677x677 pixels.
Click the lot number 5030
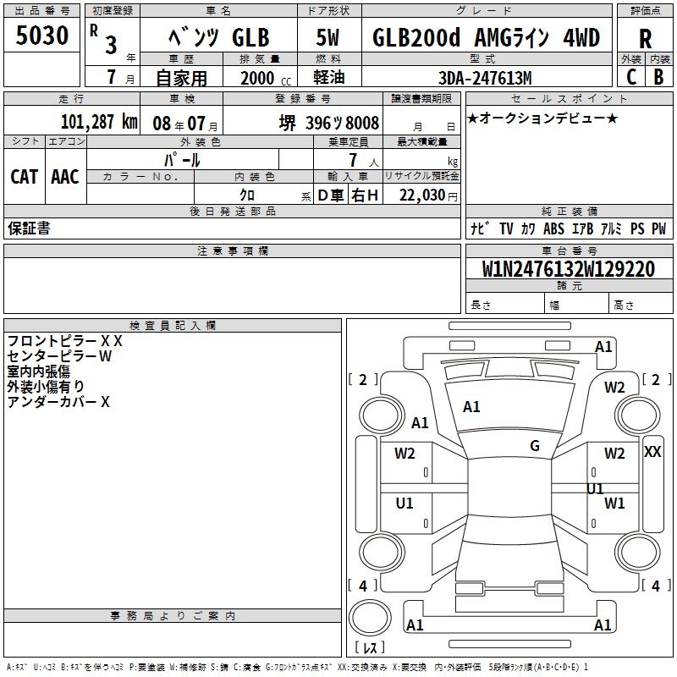point(41,36)
